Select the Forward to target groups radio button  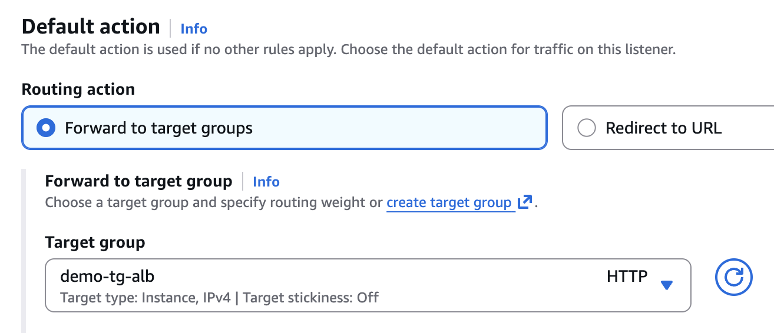(x=45, y=128)
